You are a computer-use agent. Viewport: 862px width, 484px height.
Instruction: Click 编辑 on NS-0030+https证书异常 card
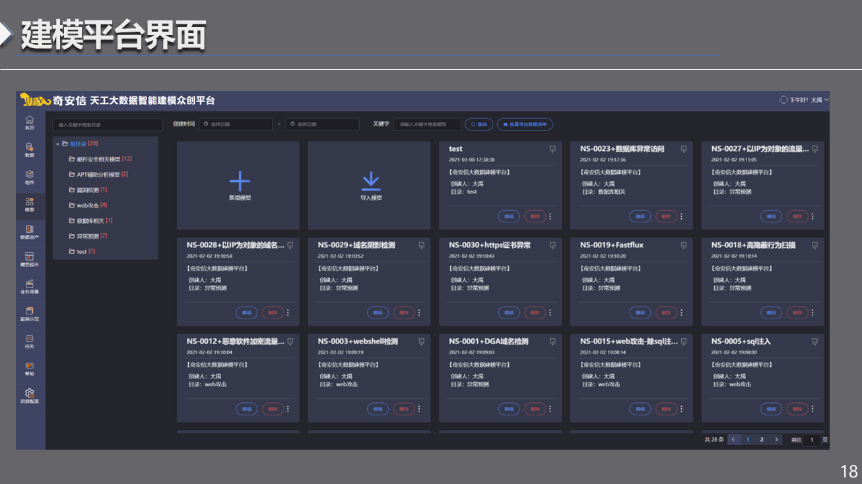tap(509, 313)
